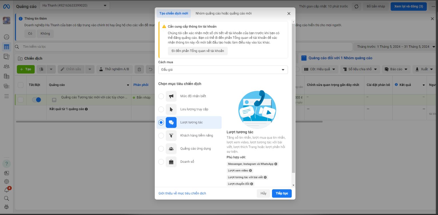Click the undo arrow icon
This screenshot has width=438, height=215.
150,69
